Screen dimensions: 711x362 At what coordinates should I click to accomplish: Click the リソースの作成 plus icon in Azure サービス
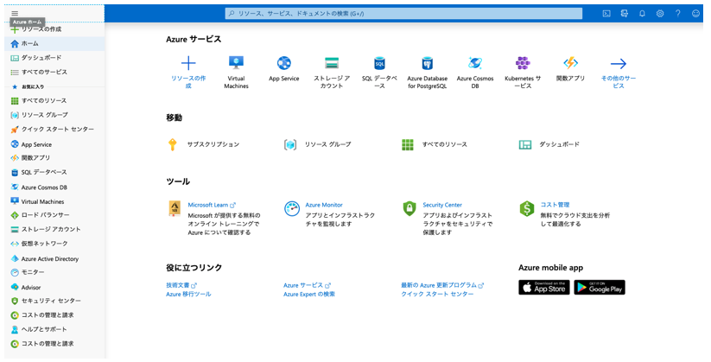[x=188, y=63]
